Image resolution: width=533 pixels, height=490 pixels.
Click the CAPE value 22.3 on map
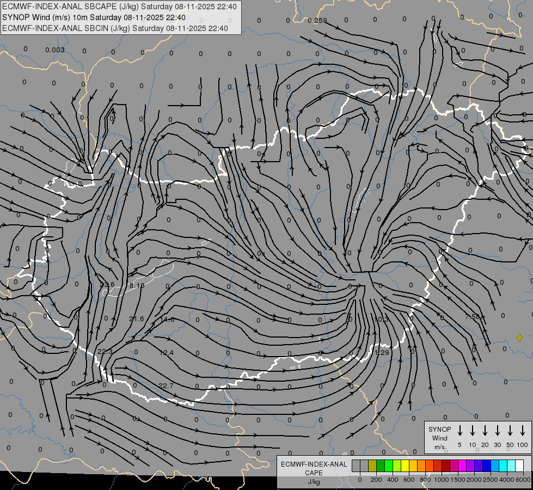pyautogui.click(x=105, y=352)
